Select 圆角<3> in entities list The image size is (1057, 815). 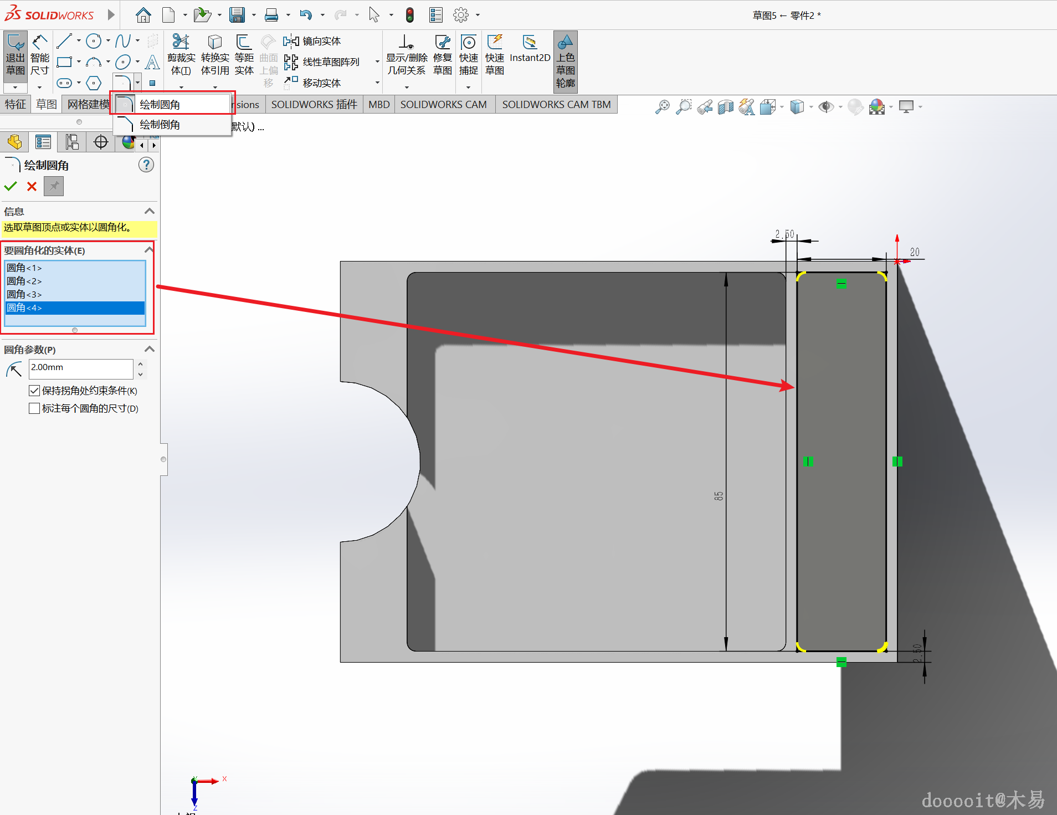(x=75, y=294)
